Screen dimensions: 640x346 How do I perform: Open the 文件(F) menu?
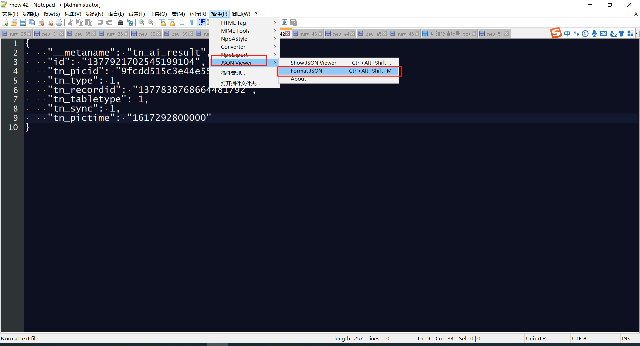pyautogui.click(x=10, y=14)
